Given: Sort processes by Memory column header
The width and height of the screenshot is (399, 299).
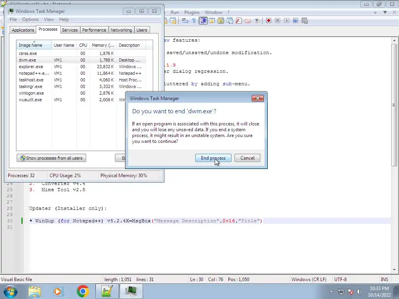Looking at the screenshot, I should pyautogui.click(x=103, y=45).
